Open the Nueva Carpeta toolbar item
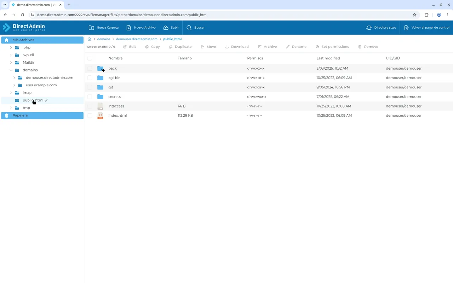 pos(104,28)
